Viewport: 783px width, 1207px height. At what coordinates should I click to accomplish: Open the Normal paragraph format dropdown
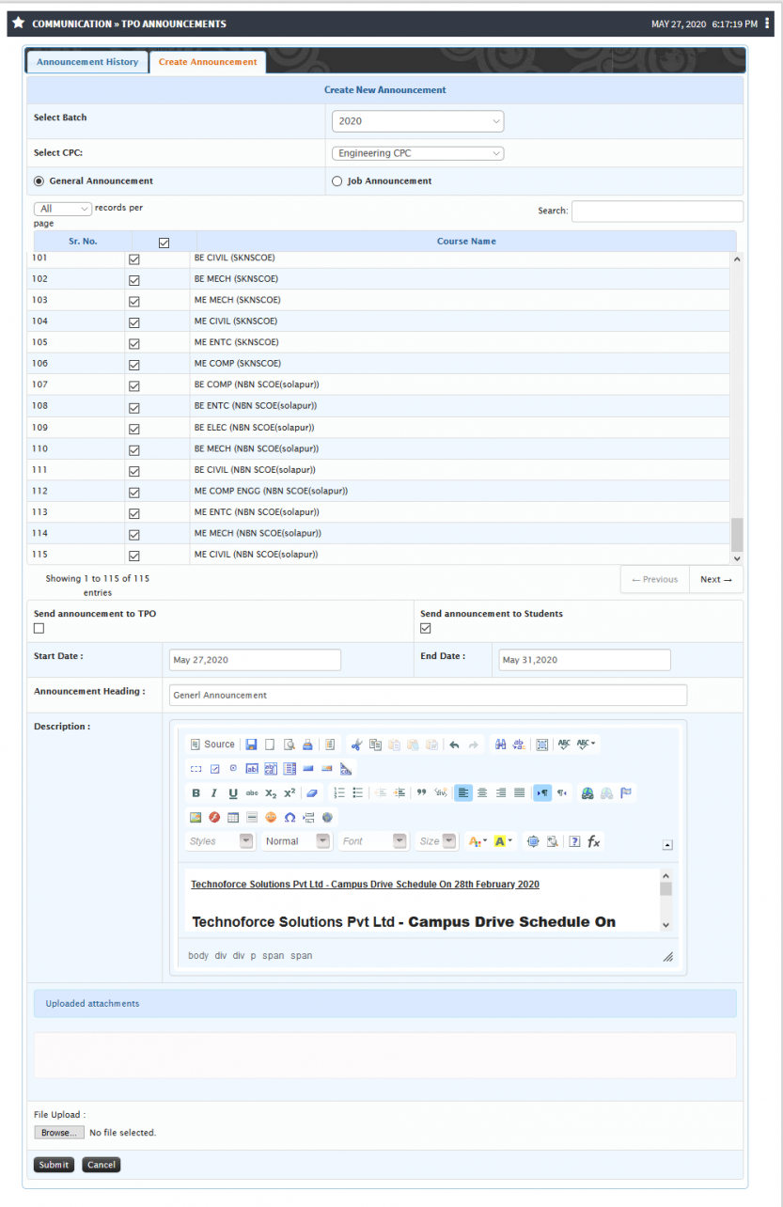point(296,841)
